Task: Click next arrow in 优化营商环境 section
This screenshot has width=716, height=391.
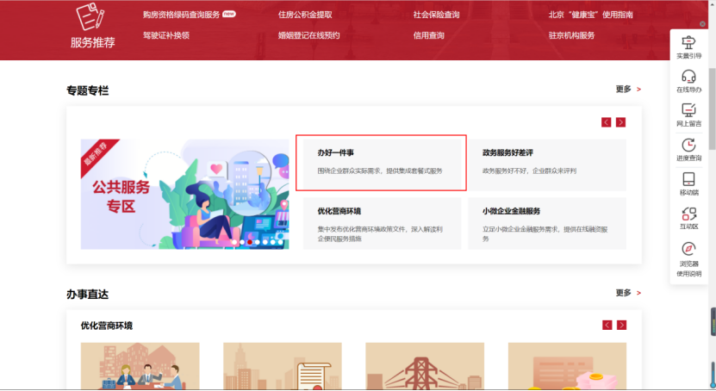Action: (x=621, y=325)
